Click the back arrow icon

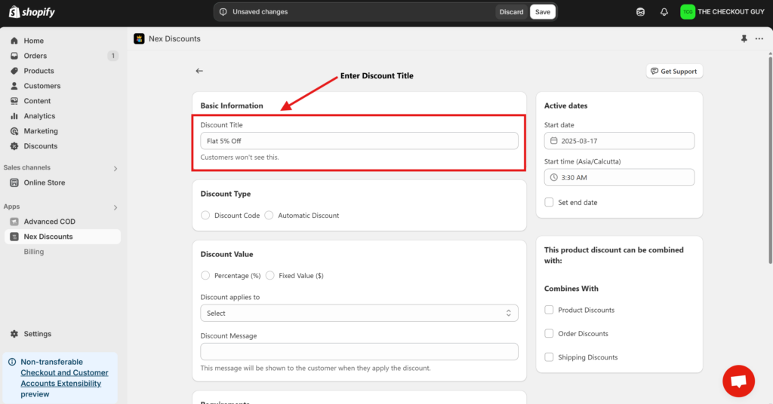199,71
